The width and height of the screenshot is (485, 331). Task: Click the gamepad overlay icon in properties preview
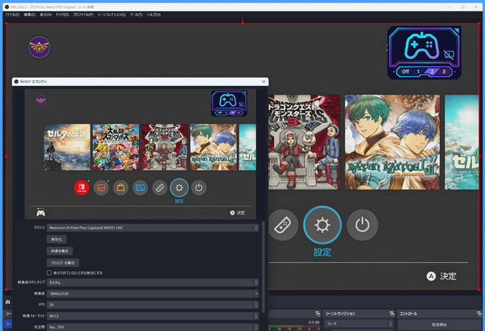click(x=229, y=104)
